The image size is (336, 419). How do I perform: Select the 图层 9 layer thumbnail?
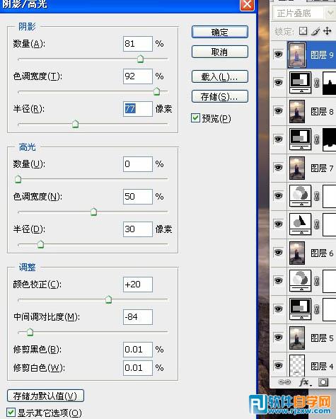297,54
